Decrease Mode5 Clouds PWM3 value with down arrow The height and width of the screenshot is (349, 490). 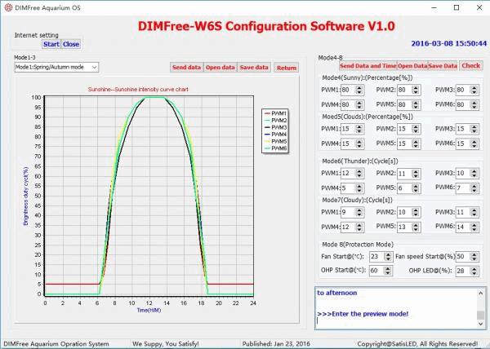coord(474,131)
